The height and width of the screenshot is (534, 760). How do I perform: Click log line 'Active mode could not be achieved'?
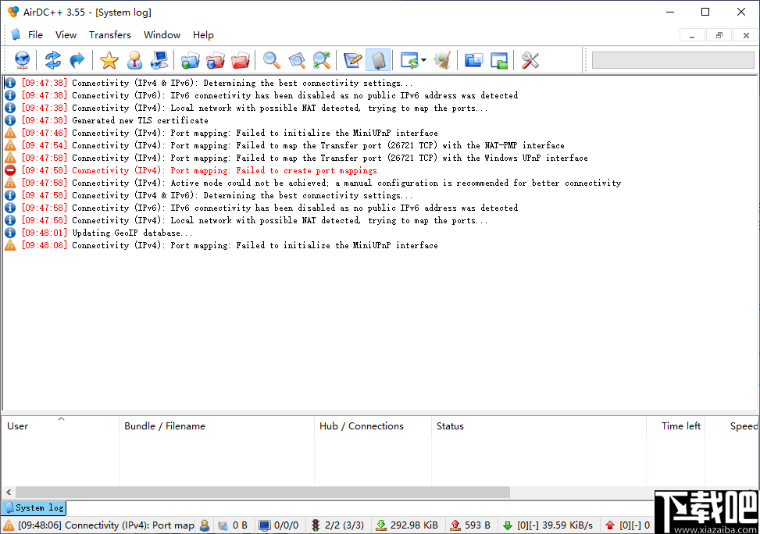tap(346, 183)
